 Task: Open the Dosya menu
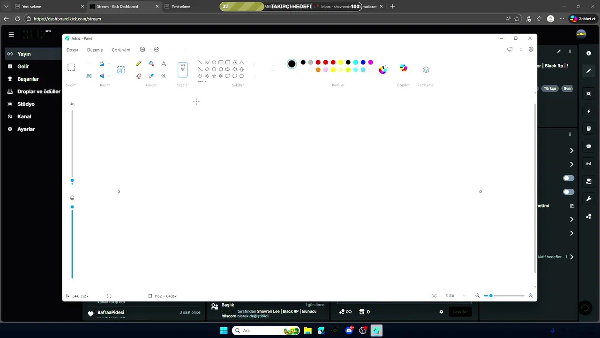(x=72, y=50)
